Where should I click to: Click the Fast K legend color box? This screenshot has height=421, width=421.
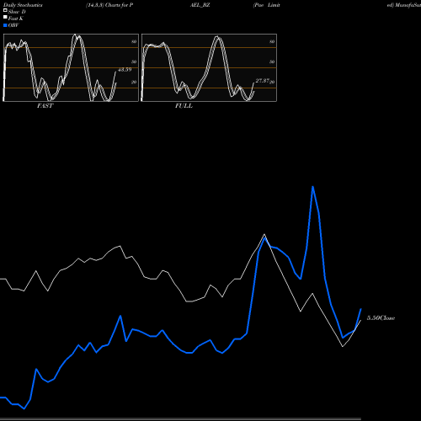pos(5,17)
